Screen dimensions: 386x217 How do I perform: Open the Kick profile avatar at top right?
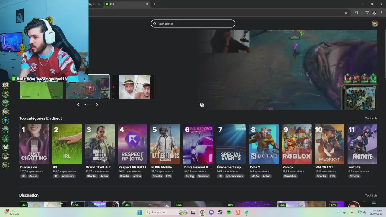375,24
